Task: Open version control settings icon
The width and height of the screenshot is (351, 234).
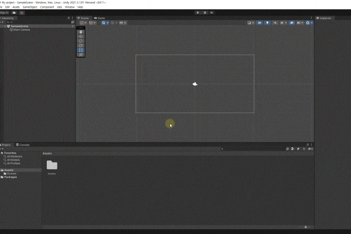Action: pos(22,13)
